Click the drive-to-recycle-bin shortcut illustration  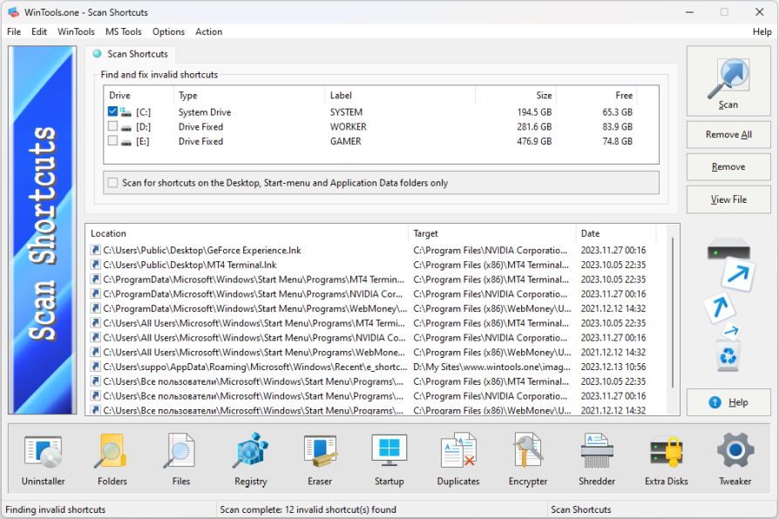pos(729,304)
